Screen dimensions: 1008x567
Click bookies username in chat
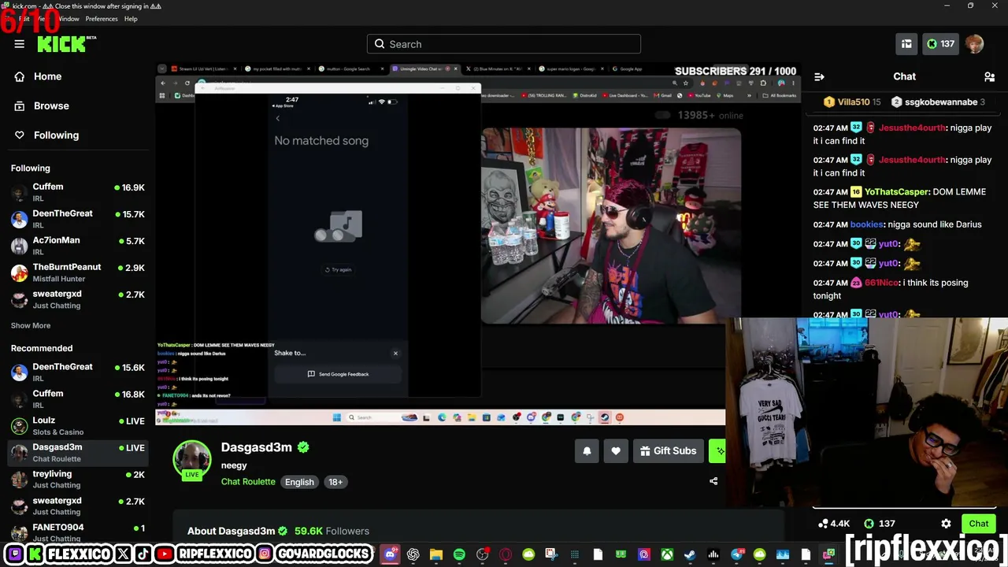(x=867, y=224)
